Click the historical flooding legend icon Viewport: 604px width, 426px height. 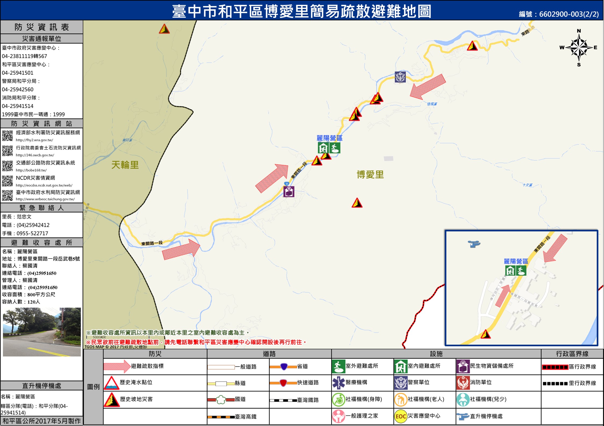pyautogui.click(x=111, y=383)
